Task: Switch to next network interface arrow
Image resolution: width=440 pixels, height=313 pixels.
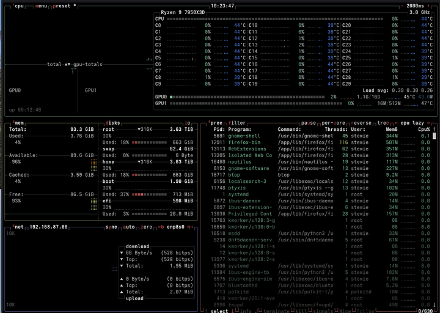Action: click(190, 227)
